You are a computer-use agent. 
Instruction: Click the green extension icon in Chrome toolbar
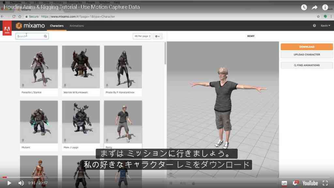325,16
